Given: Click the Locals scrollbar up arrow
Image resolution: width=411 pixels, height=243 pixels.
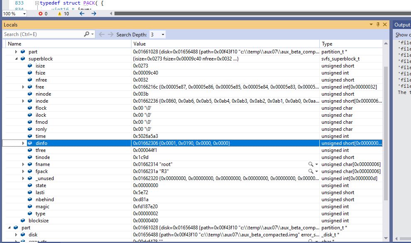Looking at the screenshot, I should pos(386,43).
